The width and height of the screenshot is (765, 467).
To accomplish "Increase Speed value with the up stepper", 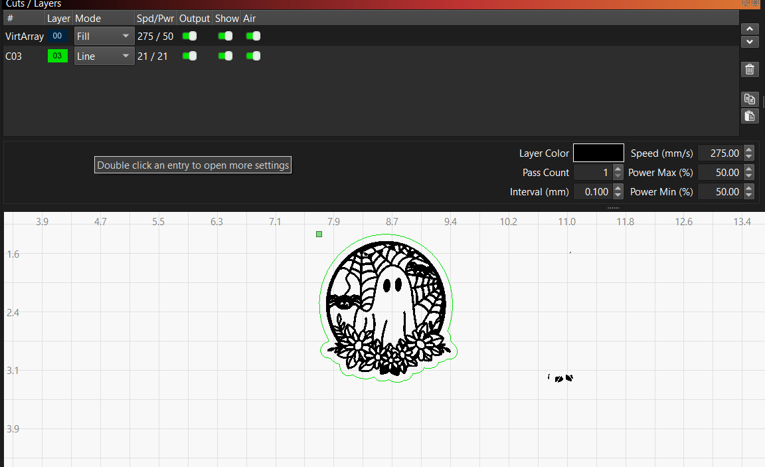I will tap(749, 149).
